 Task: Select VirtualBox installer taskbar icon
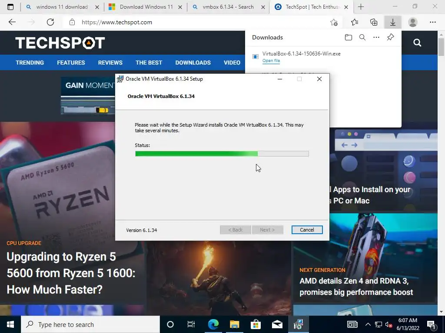pos(299,324)
